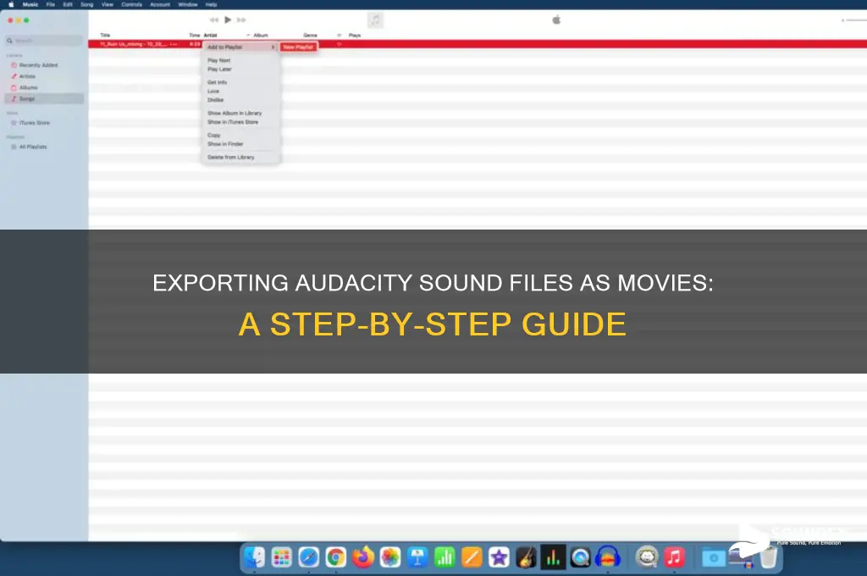
Task: Click New Playlist submenu item
Action: tap(298, 47)
